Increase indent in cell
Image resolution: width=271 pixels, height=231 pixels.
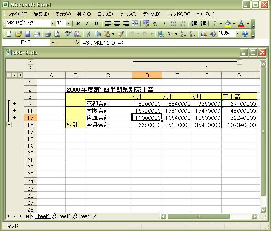pyautogui.click(x=203, y=24)
